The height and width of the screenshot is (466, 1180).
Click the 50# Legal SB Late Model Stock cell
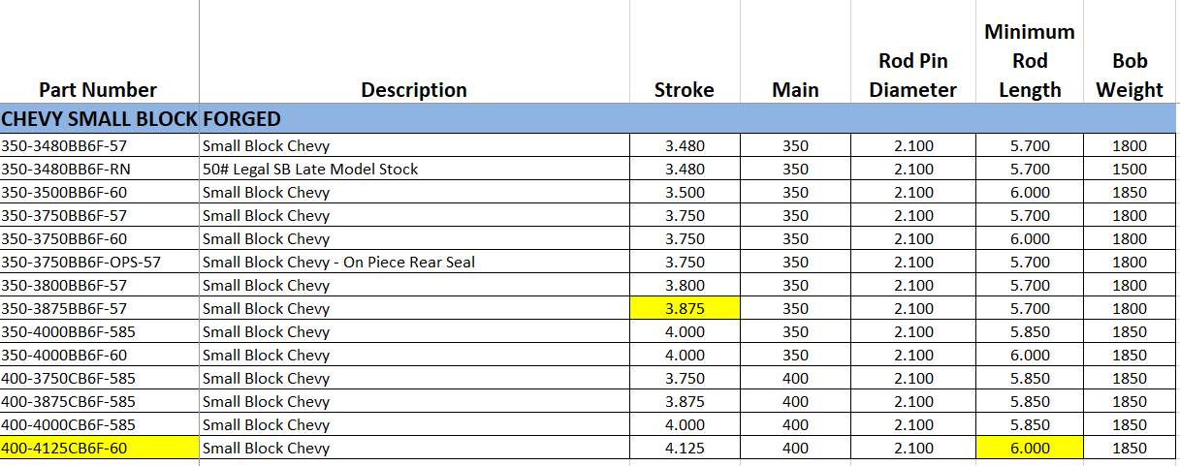[310, 170]
